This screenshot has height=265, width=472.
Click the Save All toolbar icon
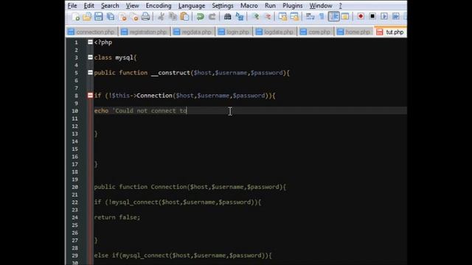pyautogui.click(x=111, y=16)
